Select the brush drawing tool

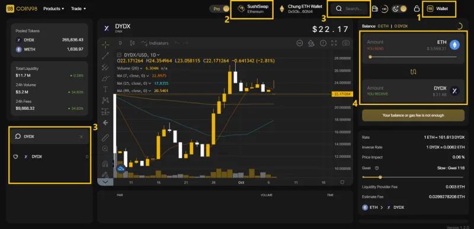tap(105, 78)
